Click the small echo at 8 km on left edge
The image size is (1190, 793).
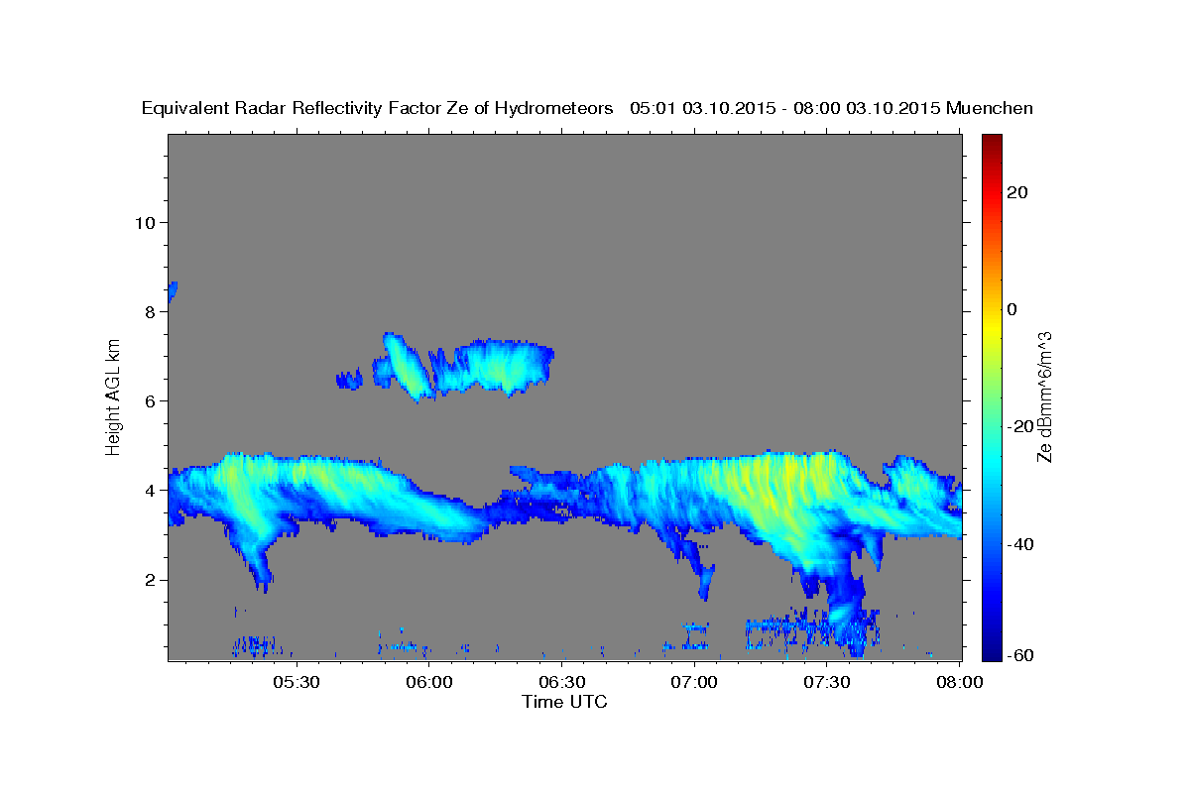(172, 292)
